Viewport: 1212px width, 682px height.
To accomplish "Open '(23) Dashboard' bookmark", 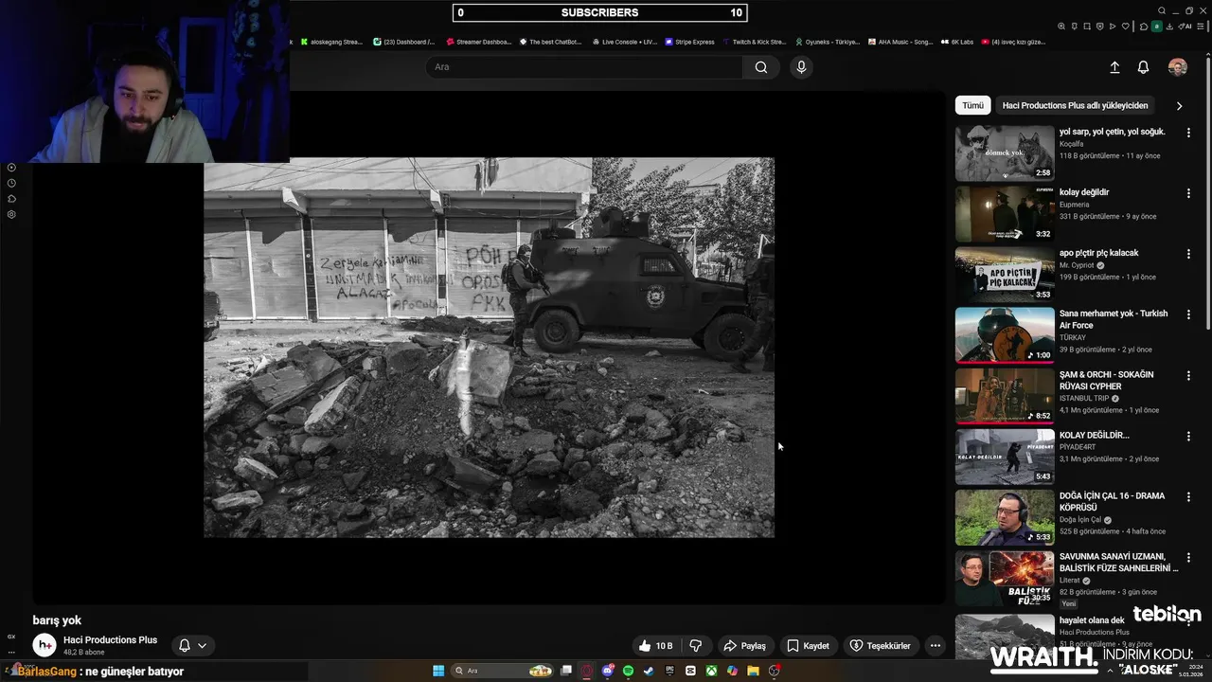I will (404, 42).
